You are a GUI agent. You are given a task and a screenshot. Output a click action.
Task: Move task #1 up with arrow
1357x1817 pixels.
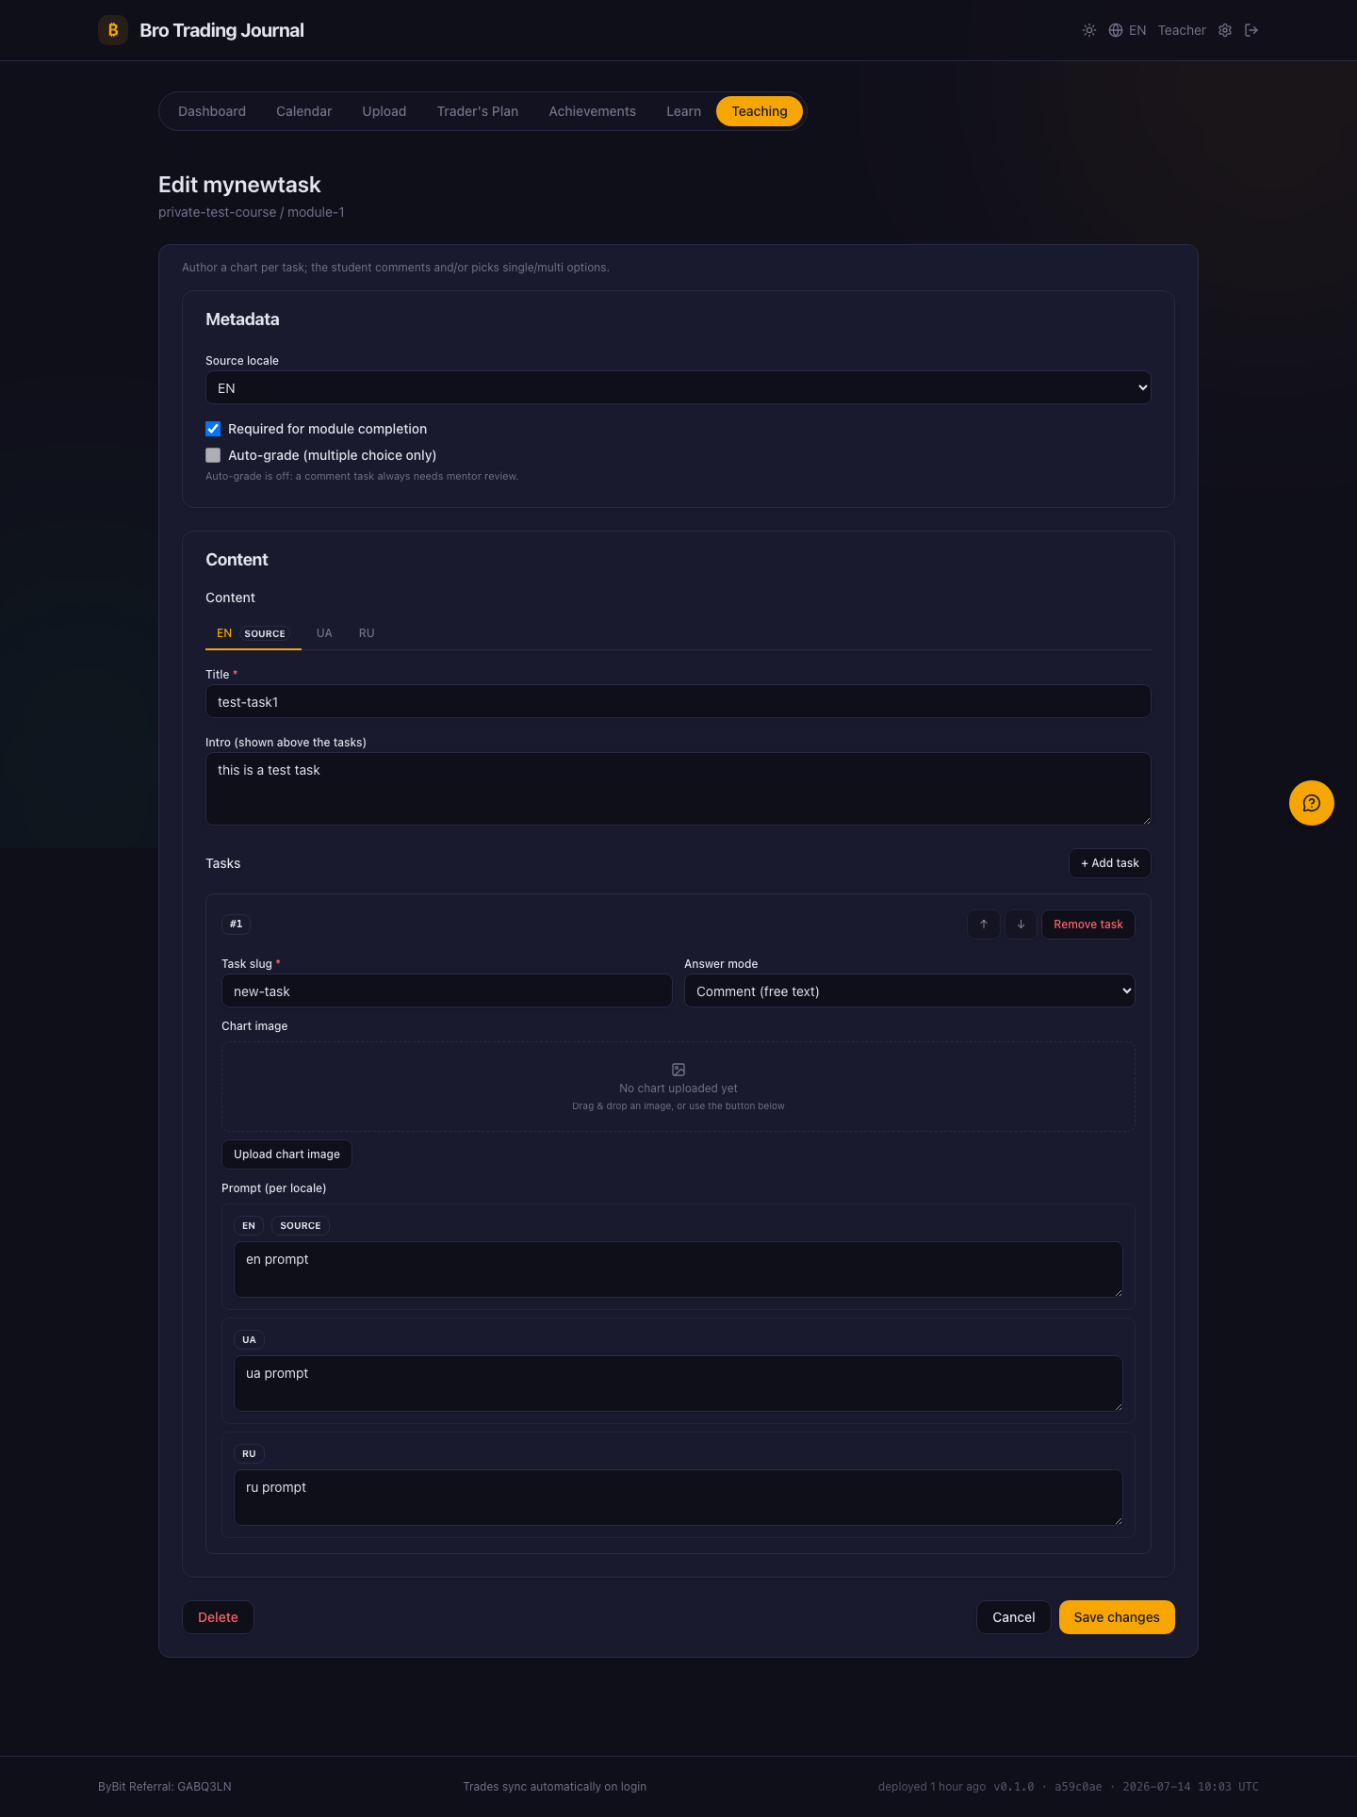pyautogui.click(x=984, y=925)
